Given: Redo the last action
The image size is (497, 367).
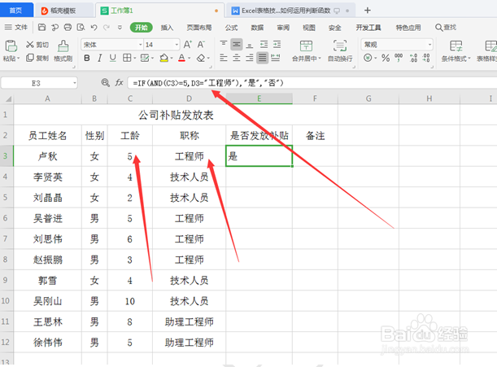Looking at the screenshot, I should point(107,28).
